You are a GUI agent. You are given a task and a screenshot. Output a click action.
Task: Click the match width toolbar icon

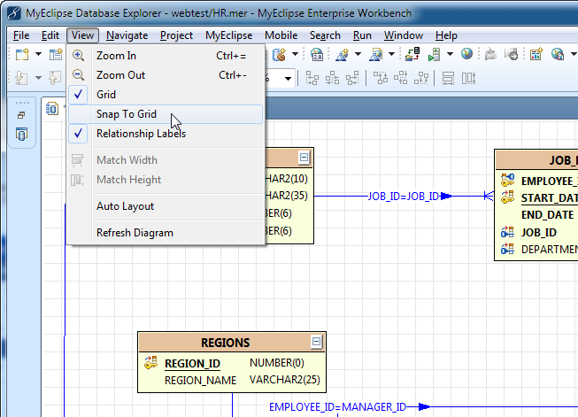(x=448, y=78)
